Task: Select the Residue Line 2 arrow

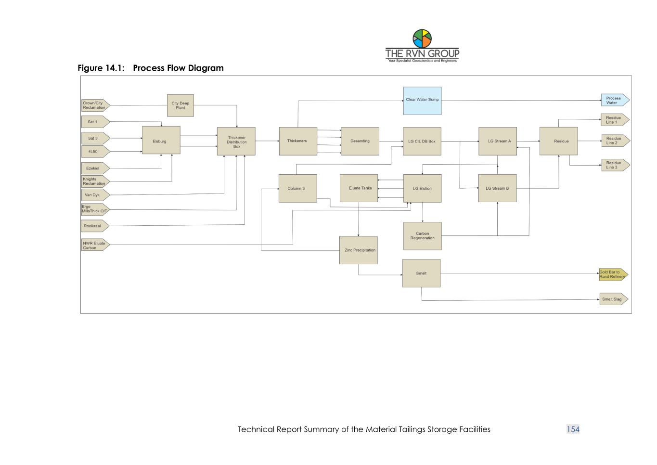Action: pos(614,141)
